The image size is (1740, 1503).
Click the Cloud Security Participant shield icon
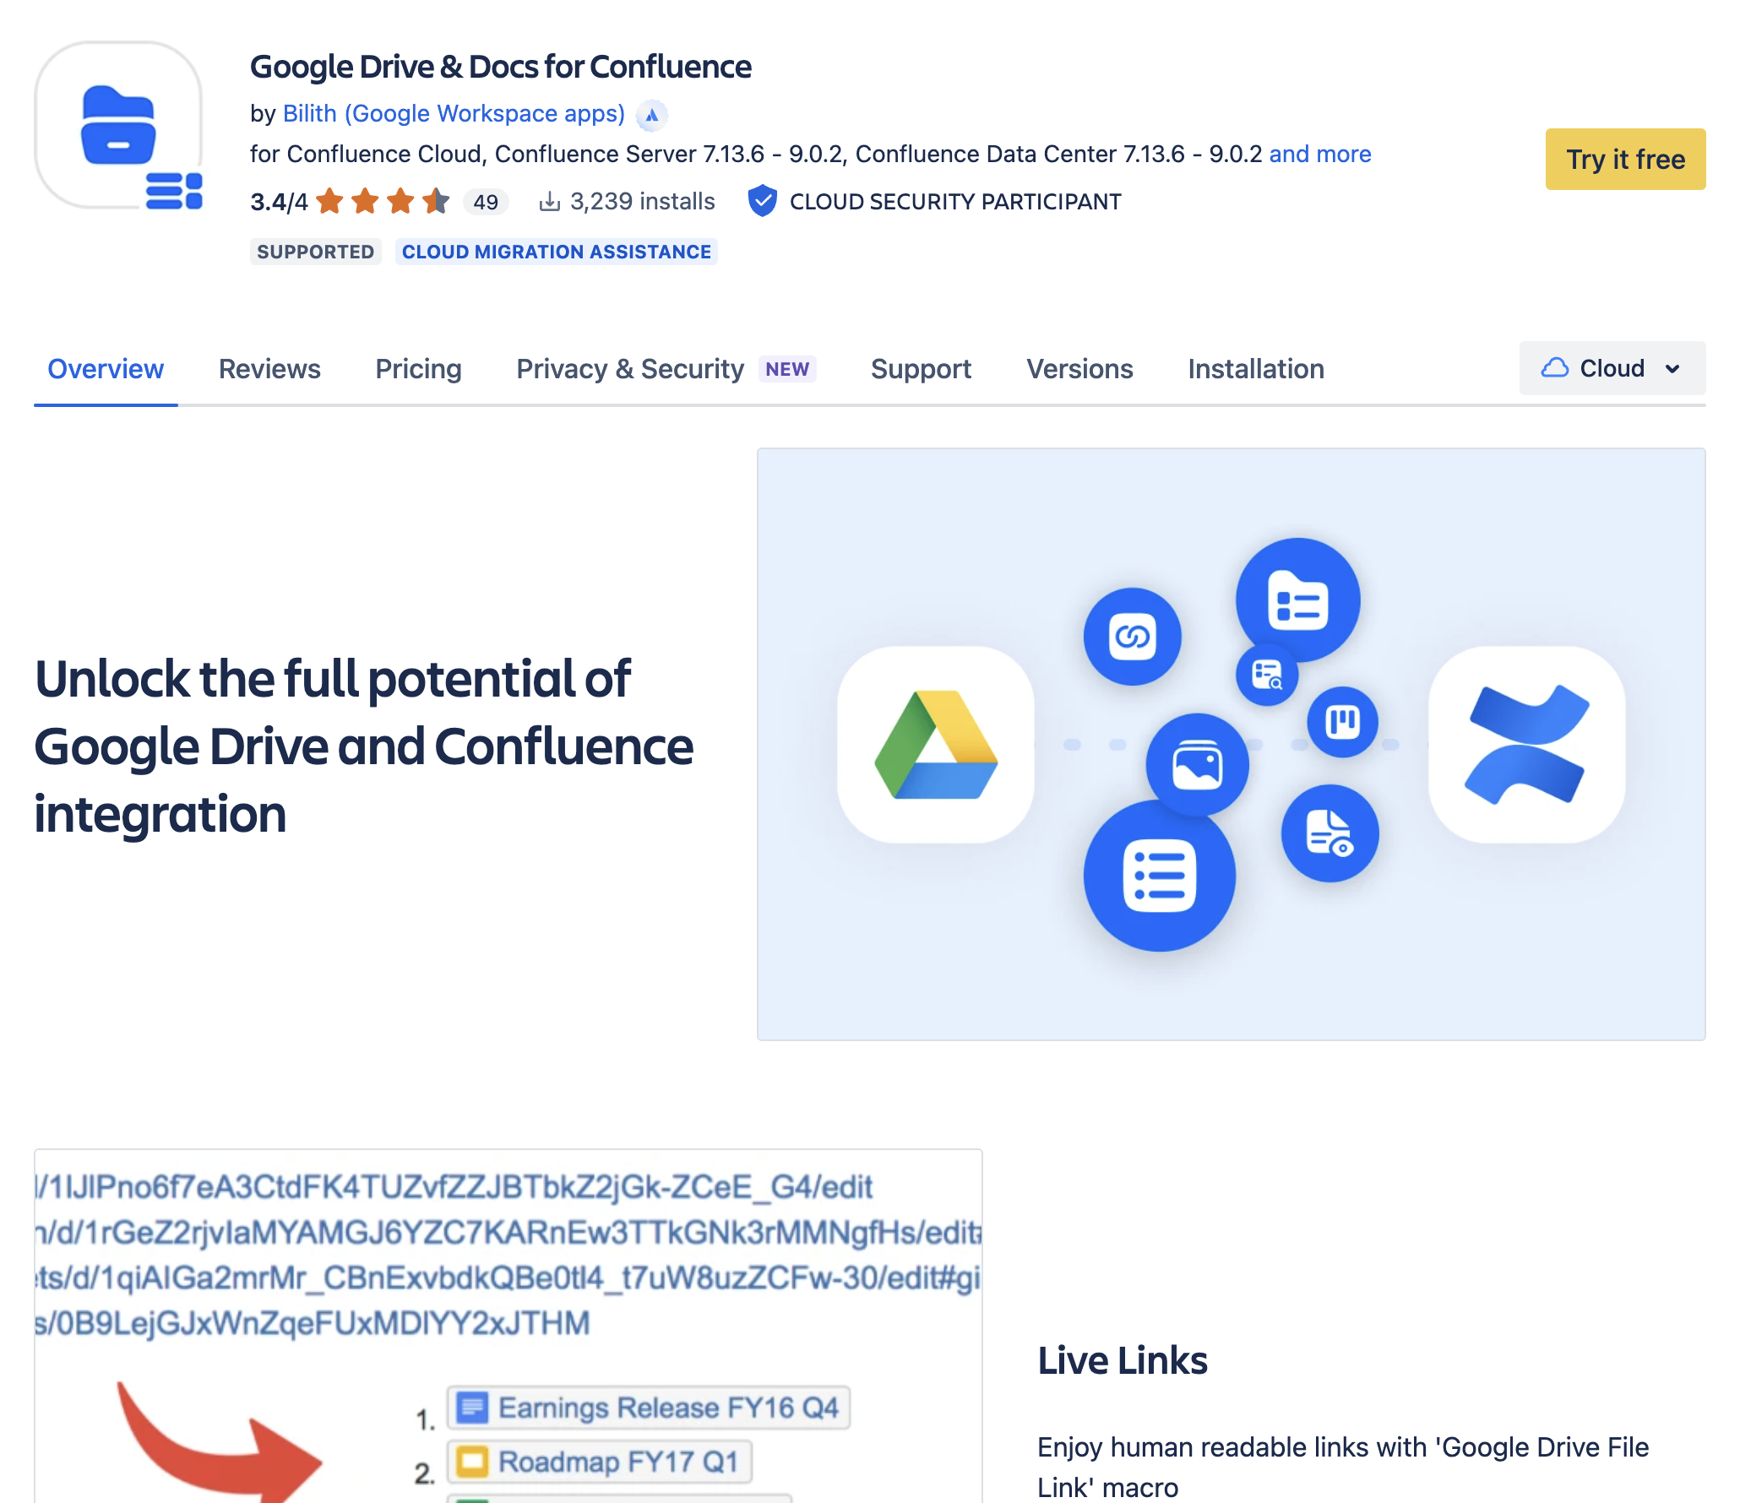[762, 201]
